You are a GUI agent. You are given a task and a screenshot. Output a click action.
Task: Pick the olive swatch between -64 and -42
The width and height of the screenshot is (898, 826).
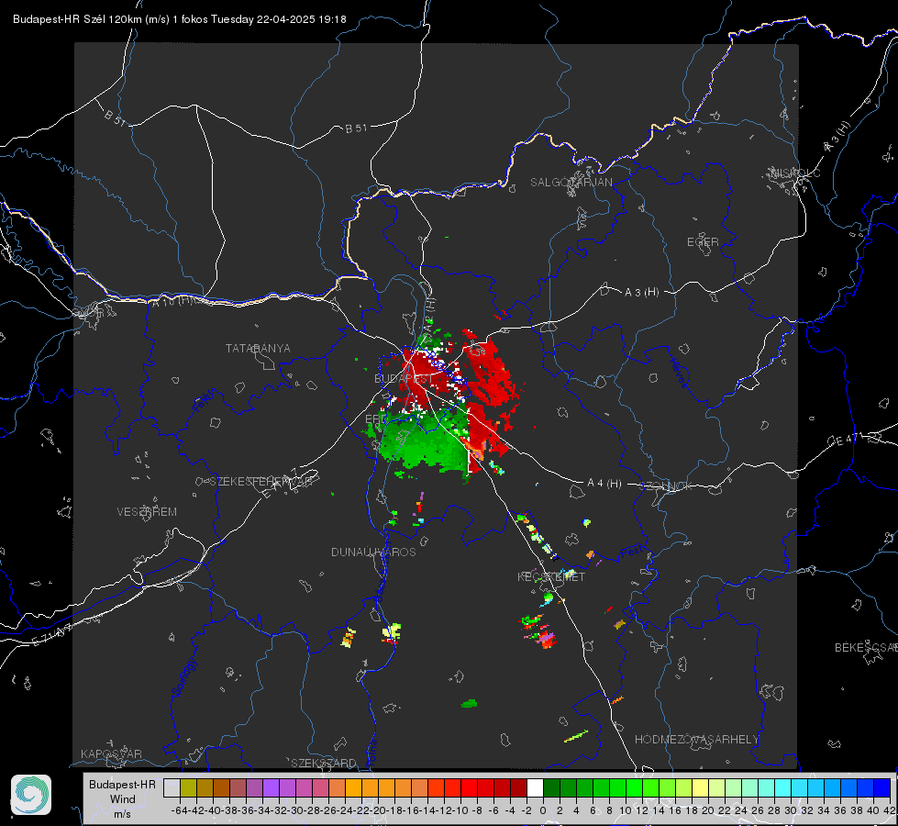tap(188, 787)
